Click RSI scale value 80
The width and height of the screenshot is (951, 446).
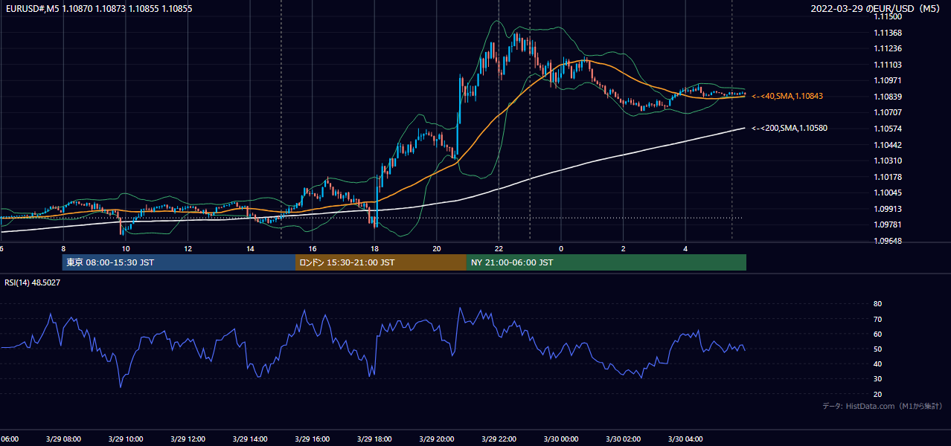[877, 304]
